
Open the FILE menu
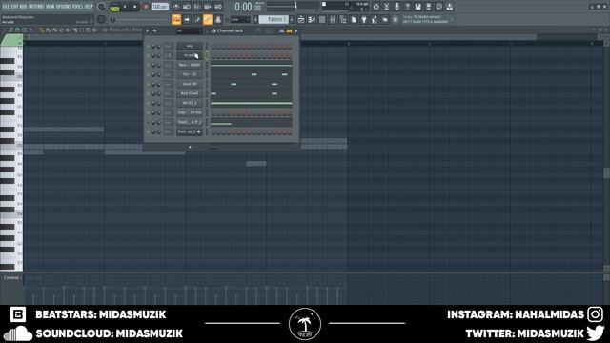tap(6, 7)
